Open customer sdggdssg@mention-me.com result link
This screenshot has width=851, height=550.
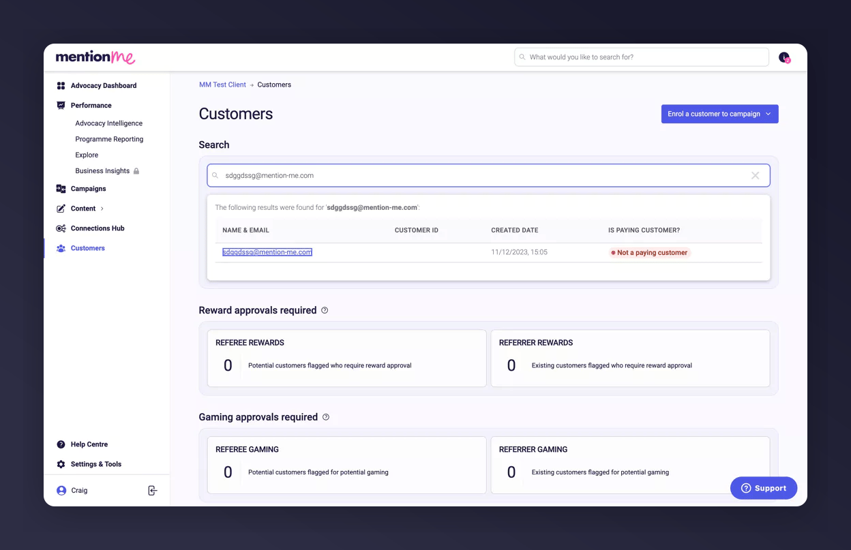click(267, 252)
